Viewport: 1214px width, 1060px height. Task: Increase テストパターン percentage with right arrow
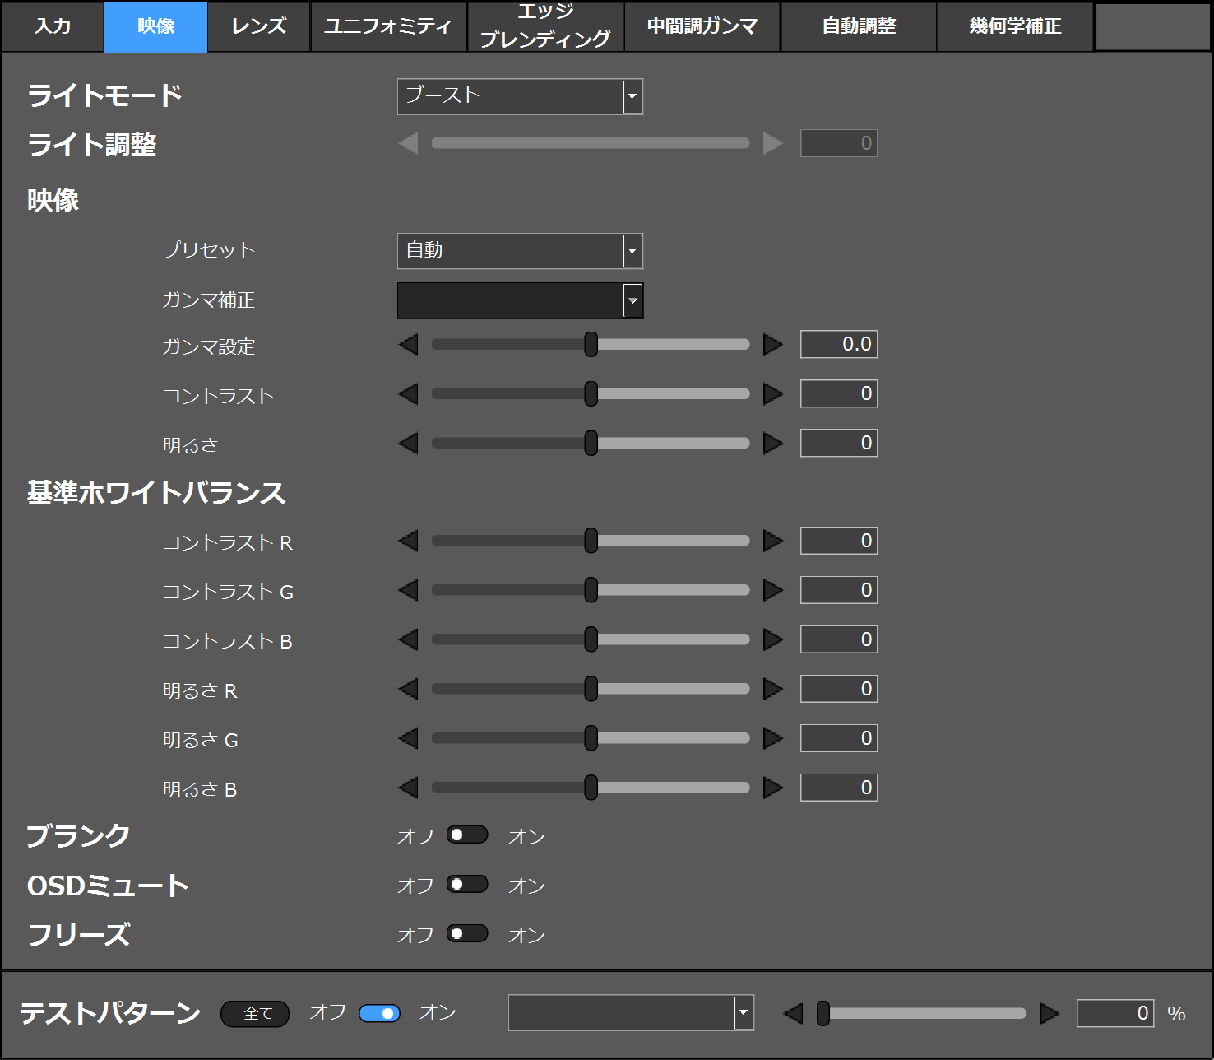pos(1049,1013)
